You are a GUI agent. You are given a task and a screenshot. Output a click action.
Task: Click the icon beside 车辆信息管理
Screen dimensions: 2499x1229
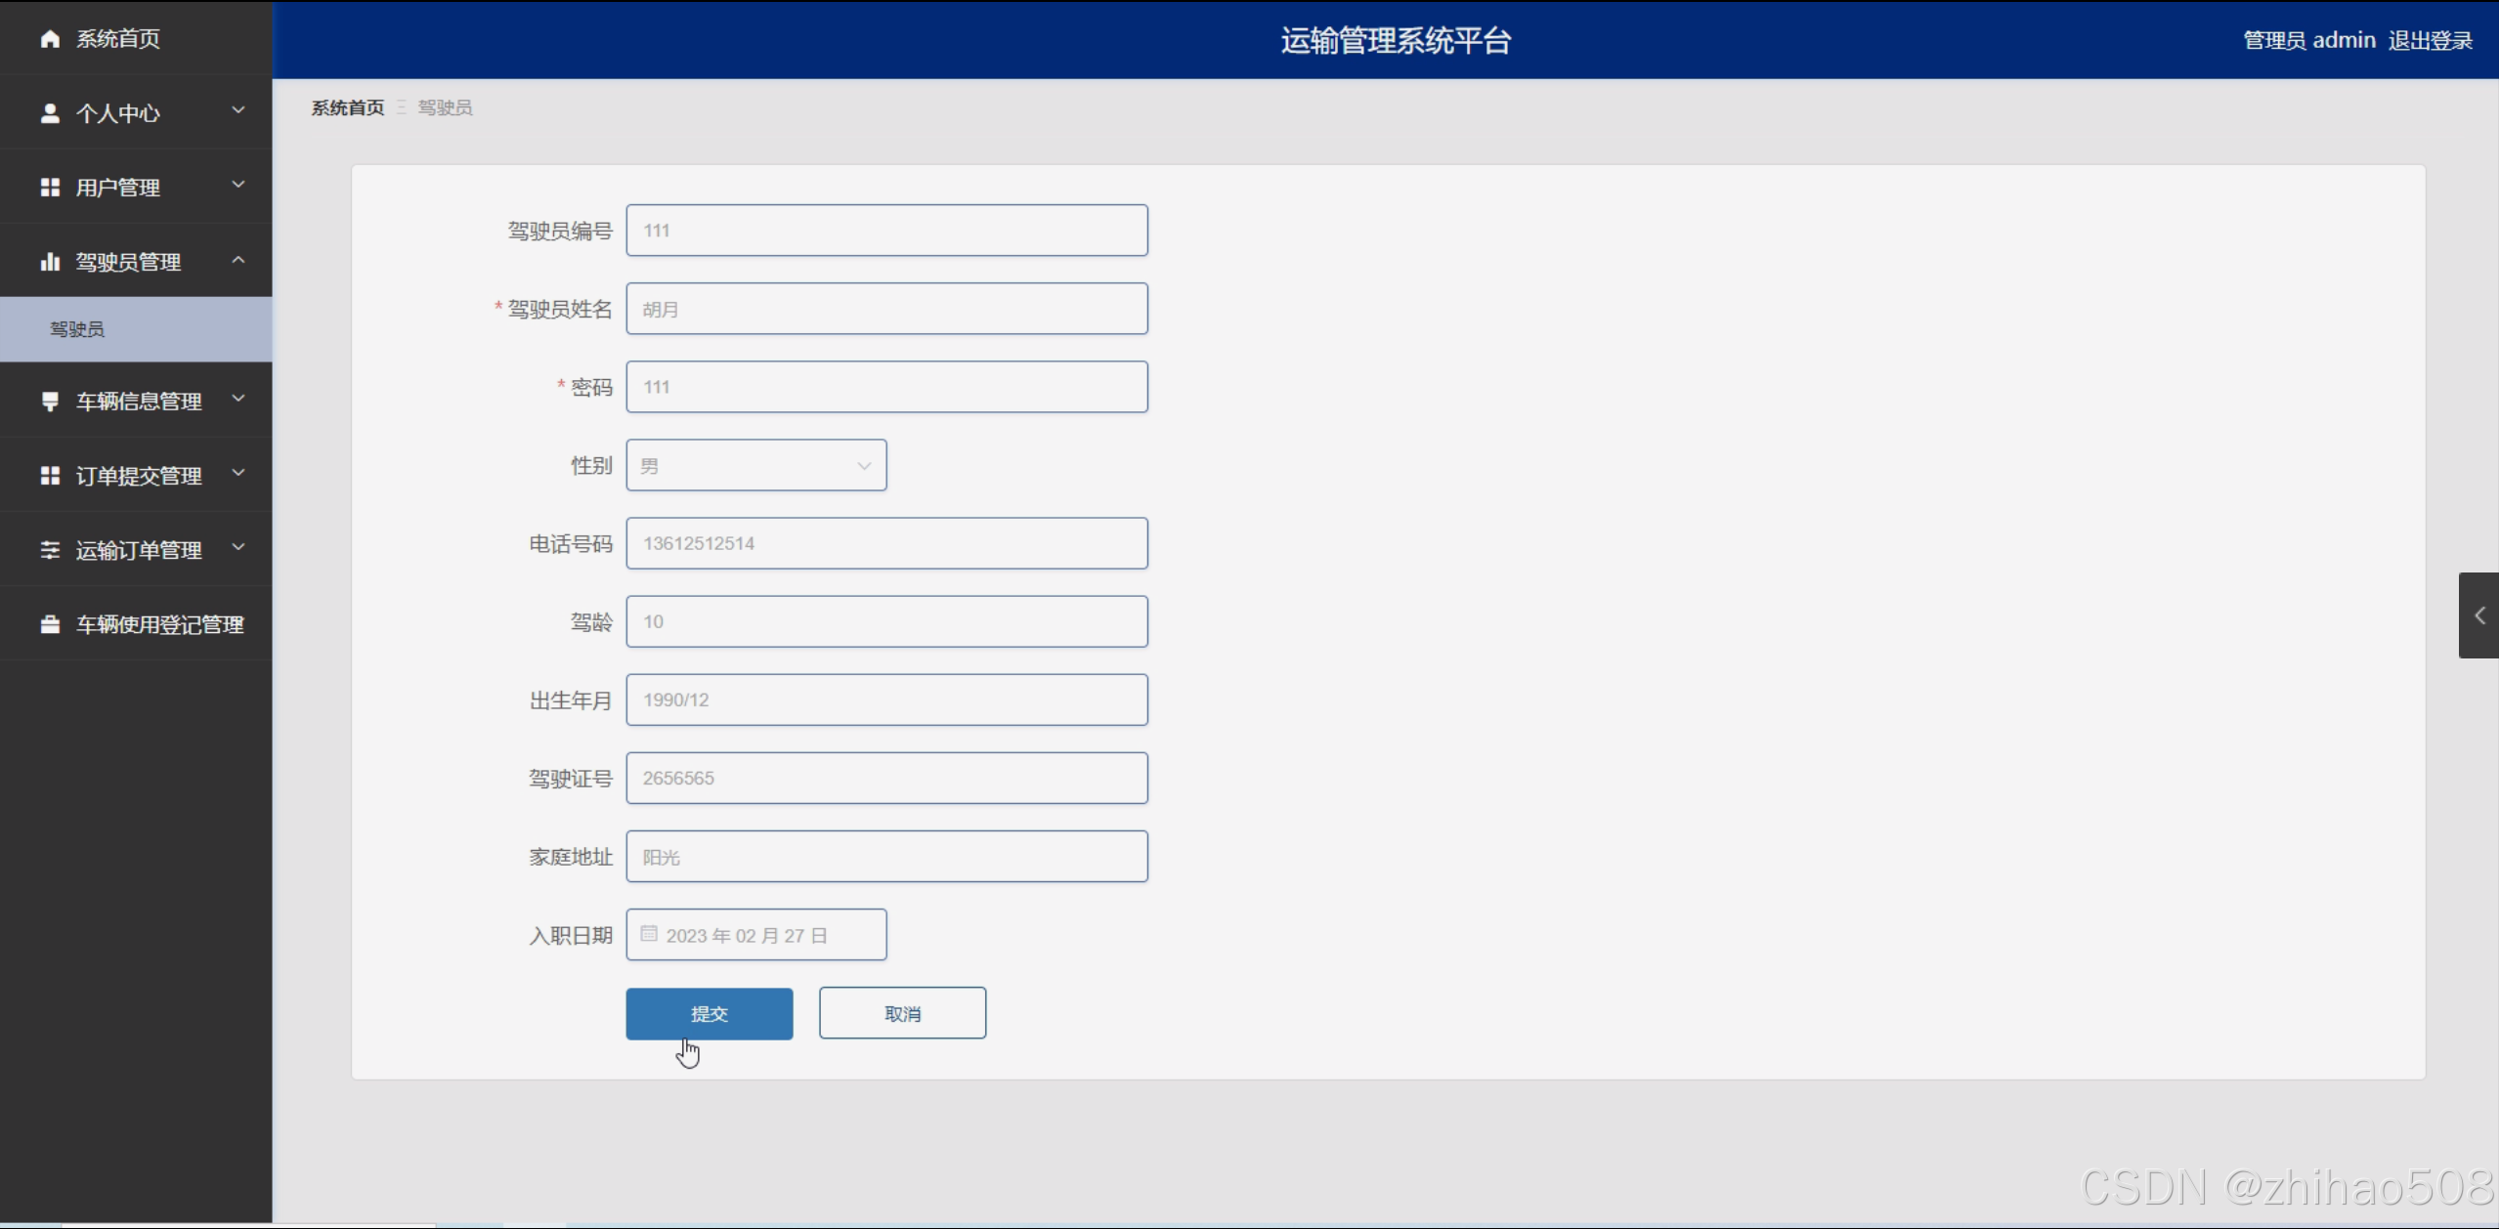[x=50, y=402]
